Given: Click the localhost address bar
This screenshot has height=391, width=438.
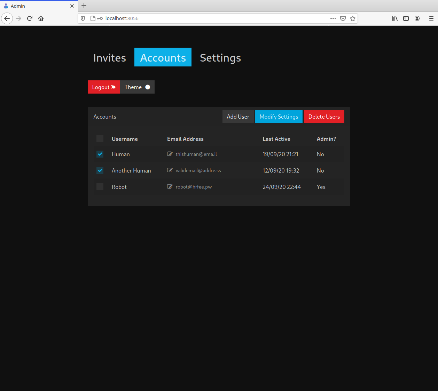Looking at the screenshot, I should [216, 18].
